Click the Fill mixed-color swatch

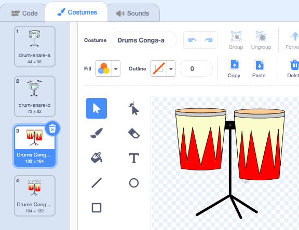tap(104, 68)
